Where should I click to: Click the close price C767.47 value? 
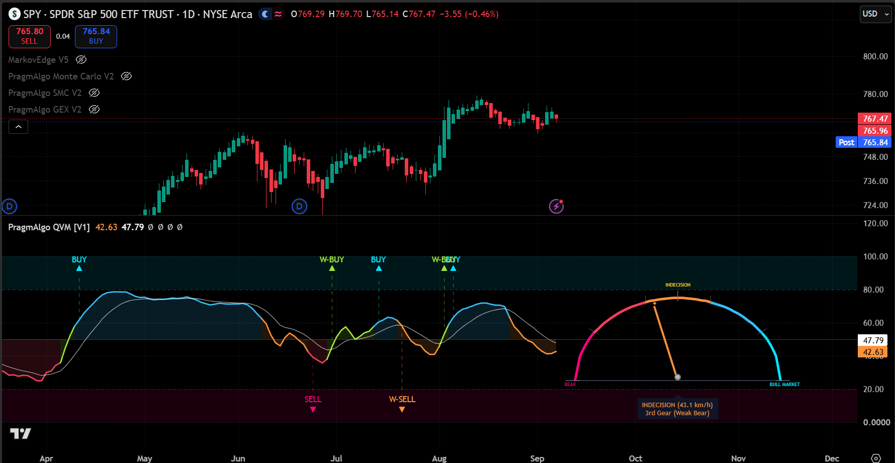[419, 14]
